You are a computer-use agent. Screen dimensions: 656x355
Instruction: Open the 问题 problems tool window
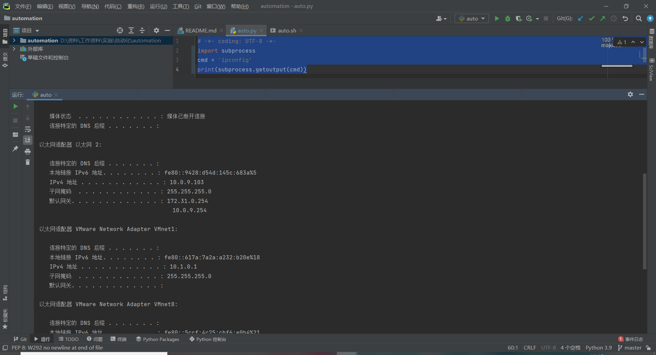click(95, 339)
